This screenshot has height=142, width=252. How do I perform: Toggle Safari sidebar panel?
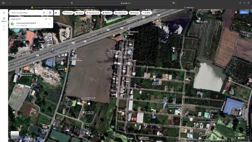(4, 3)
